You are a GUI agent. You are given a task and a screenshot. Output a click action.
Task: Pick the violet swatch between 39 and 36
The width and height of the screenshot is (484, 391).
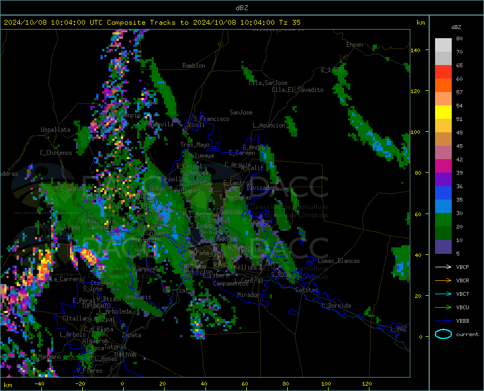(443, 180)
